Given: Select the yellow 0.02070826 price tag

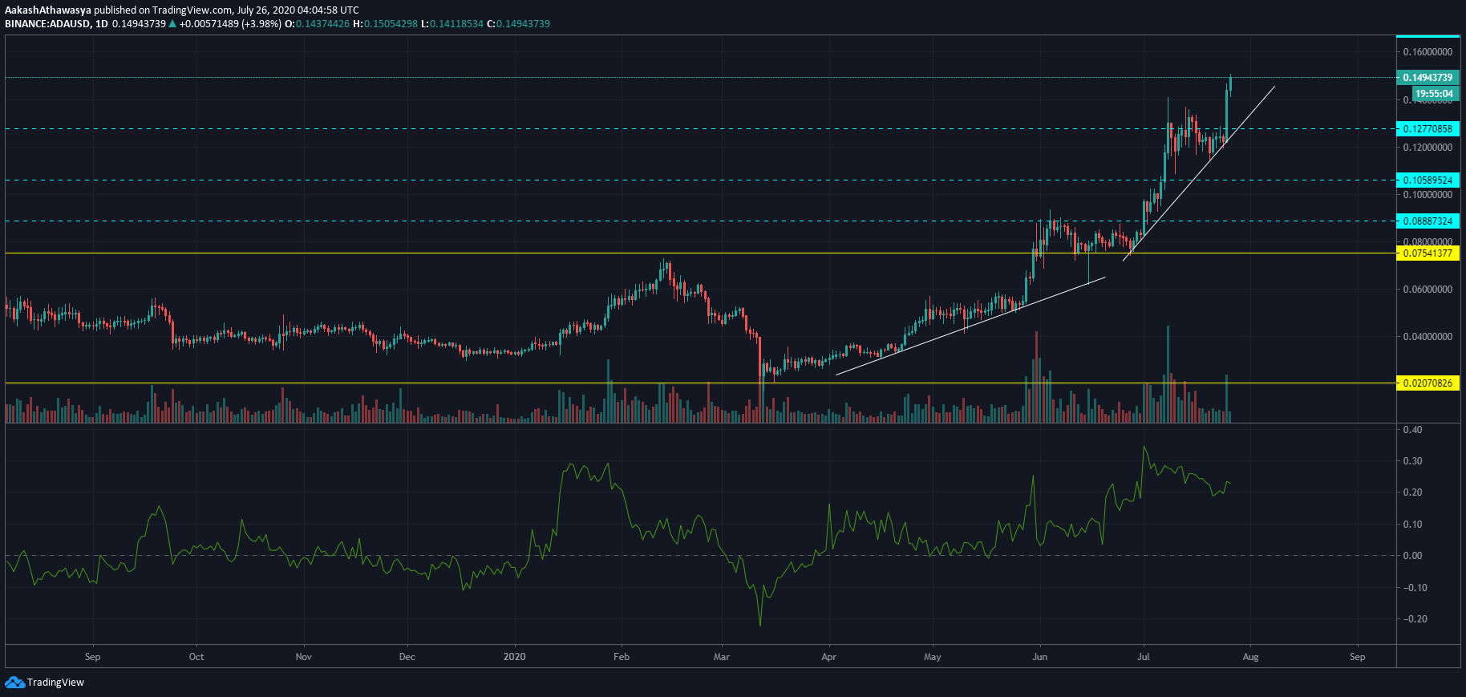Looking at the screenshot, I should pyautogui.click(x=1428, y=383).
